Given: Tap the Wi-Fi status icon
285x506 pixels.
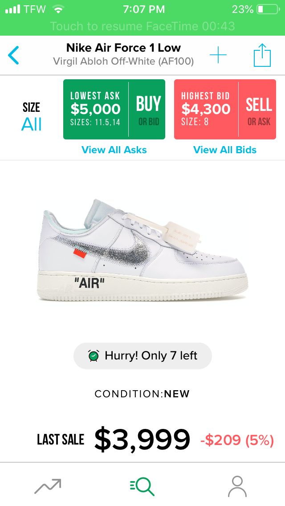Looking at the screenshot, I should coord(58,9).
